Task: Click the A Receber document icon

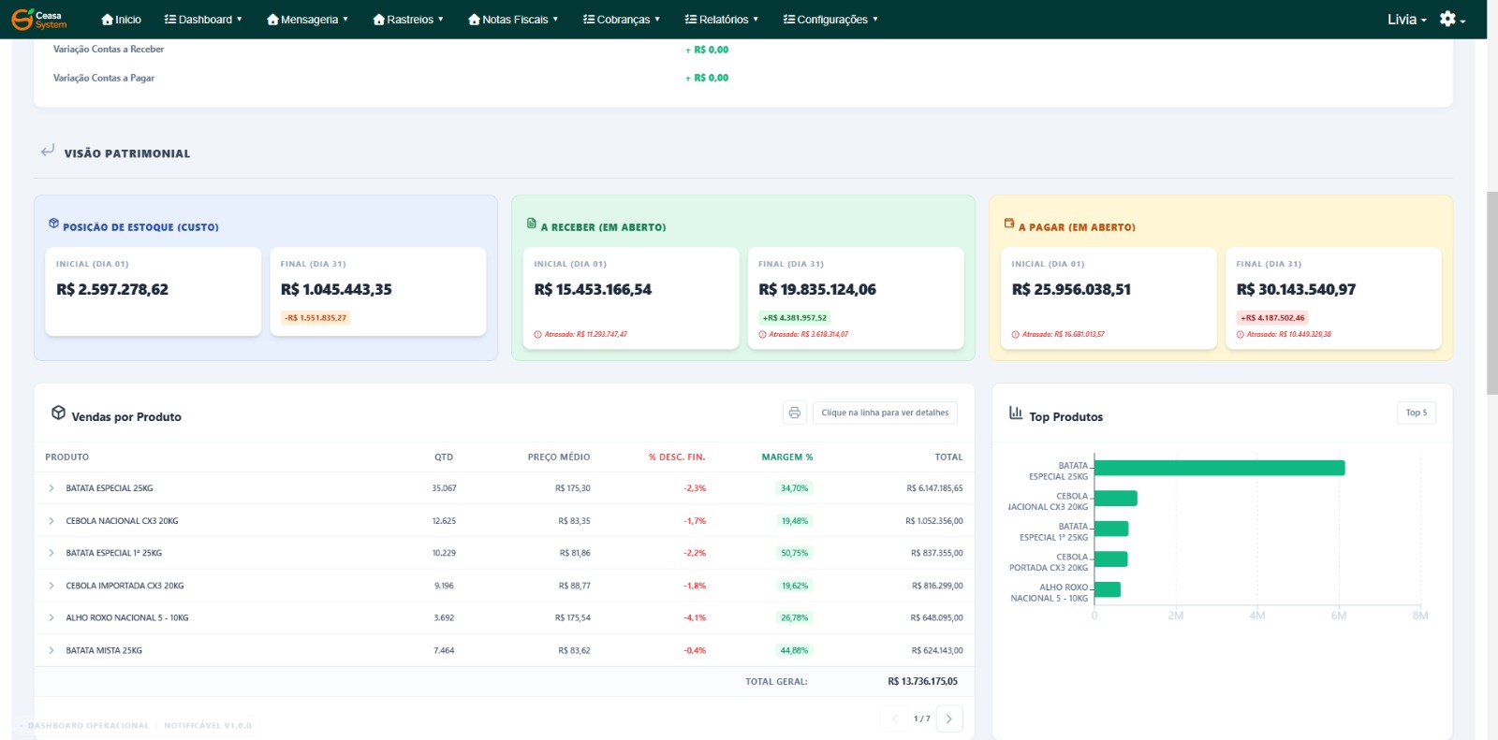Action: 531,224
